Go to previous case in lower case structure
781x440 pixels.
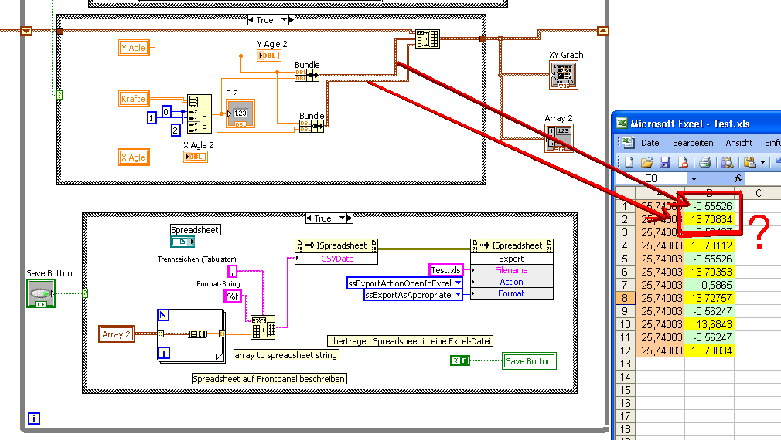point(309,218)
